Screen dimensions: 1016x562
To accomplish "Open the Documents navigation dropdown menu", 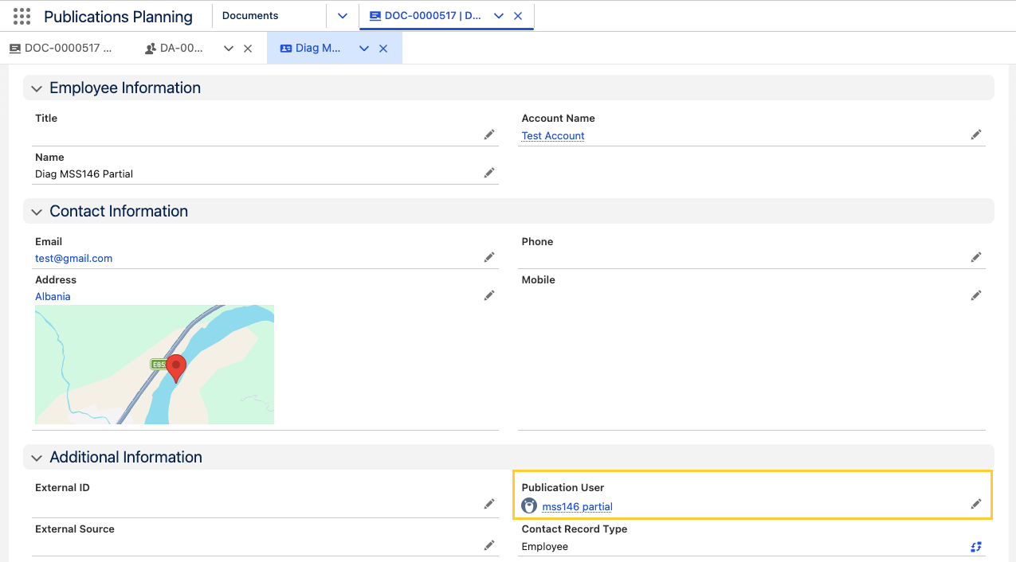I will (x=343, y=16).
